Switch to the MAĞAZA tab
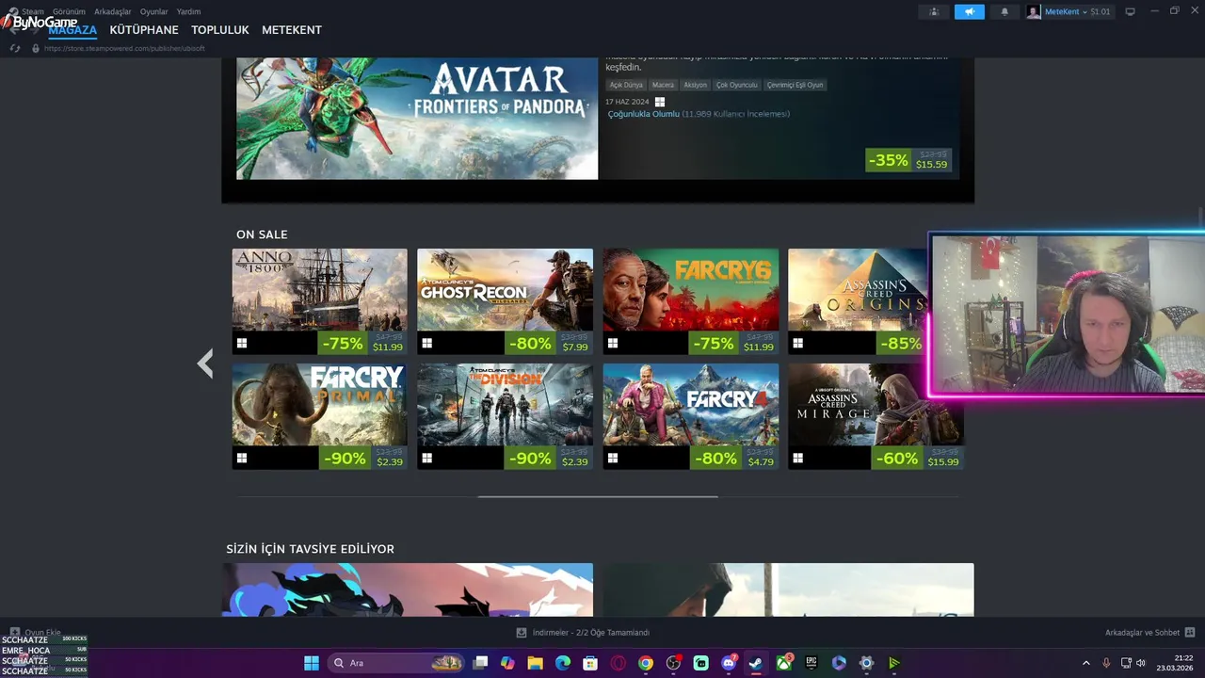Image resolution: width=1205 pixels, height=678 pixels. coord(72,30)
